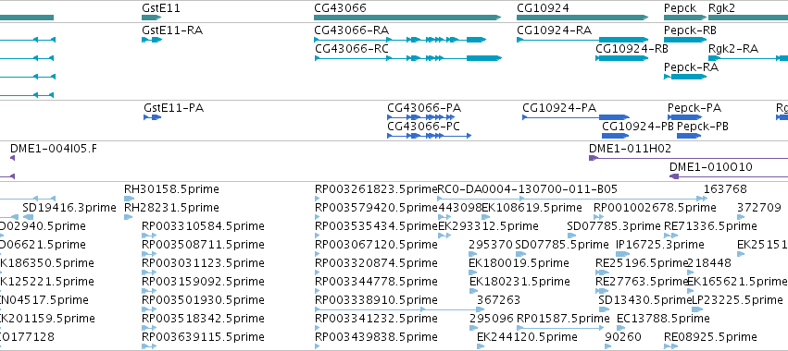Click the CG43066 gene bar
The width and height of the screenshot is (788, 351).
[x=407, y=18]
